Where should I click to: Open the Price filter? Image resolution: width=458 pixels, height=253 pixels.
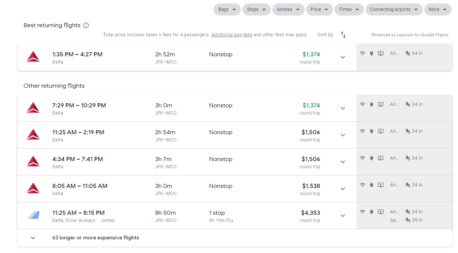(319, 9)
